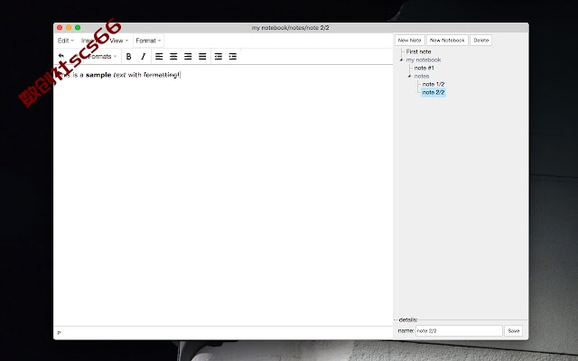Select the 'notes' folder label
The width and height of the screenshot is (578, 361).
pos(422,76)
